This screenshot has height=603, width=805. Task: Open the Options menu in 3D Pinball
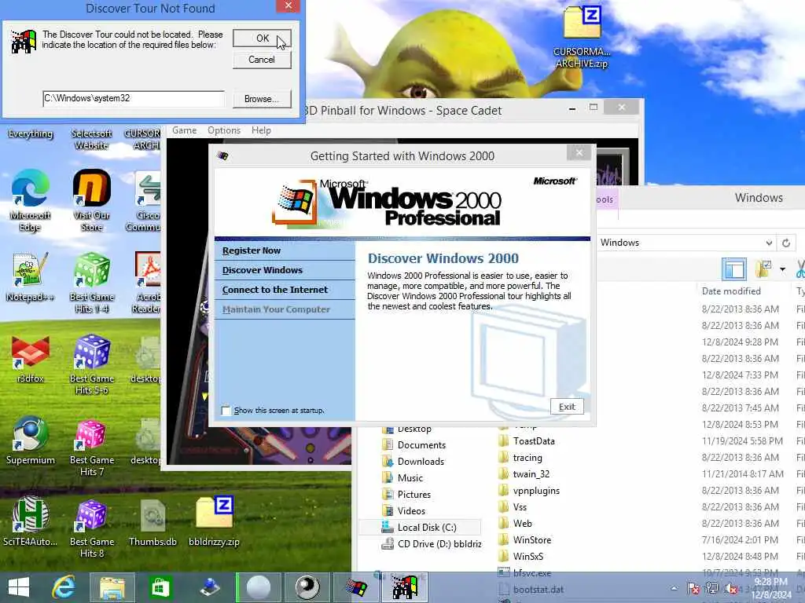224,130
